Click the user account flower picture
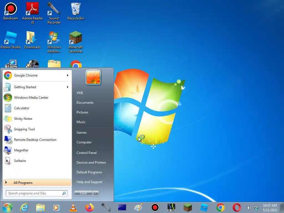Image resolution: width=284 pixels, height=213 pixels. point(93,77)
